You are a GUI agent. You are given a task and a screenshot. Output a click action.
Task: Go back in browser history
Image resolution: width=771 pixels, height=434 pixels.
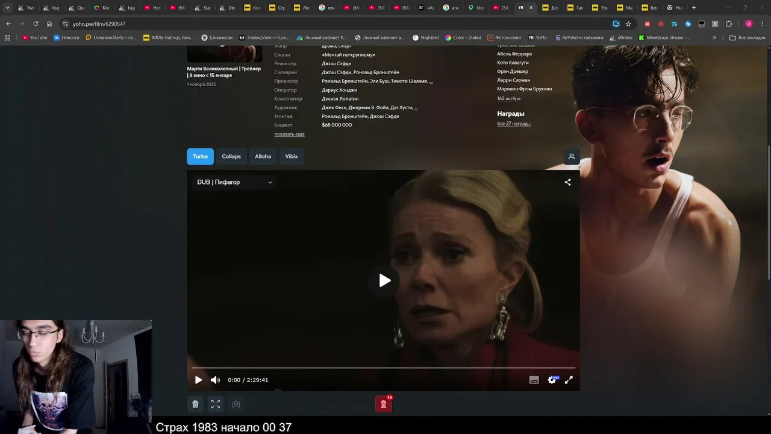[x=8, y=24]
